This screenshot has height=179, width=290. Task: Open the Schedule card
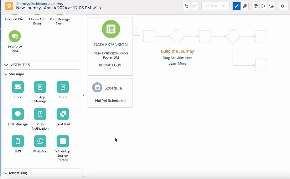click(x=110, y=93)
